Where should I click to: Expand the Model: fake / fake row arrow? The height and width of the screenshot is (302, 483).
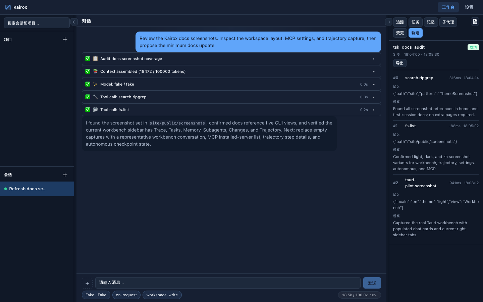[x=374, y=85]
